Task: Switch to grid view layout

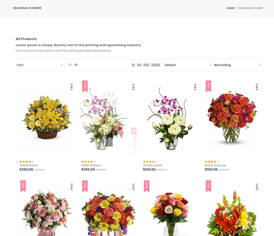Action: coord(70,65)
